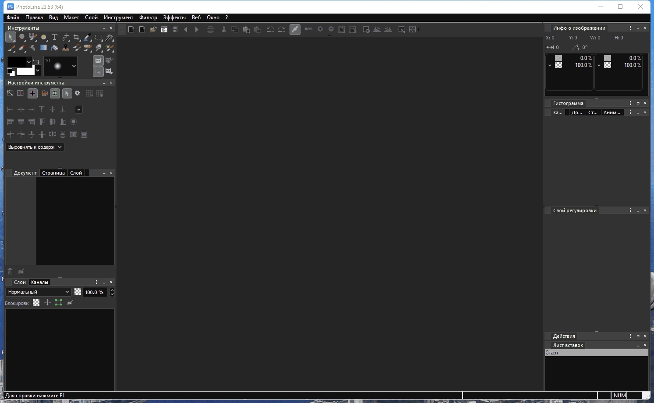Expand the alignment options chevron dropdown

[x=79, y=109]
